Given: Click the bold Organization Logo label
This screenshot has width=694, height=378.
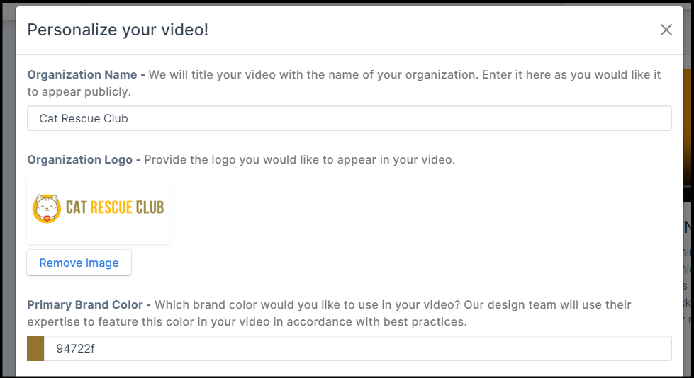Looking at the screenshot, I should coord(79,159).
